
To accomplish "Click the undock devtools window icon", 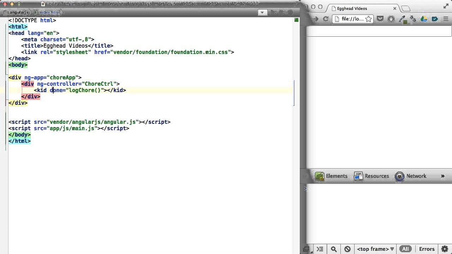I will [307, 249].
